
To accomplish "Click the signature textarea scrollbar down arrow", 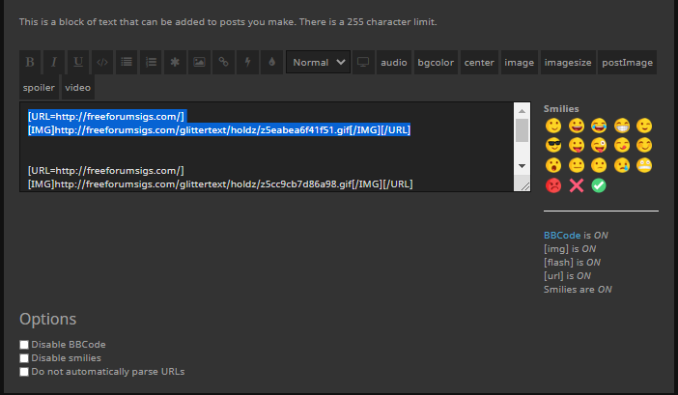I will 522,166.
